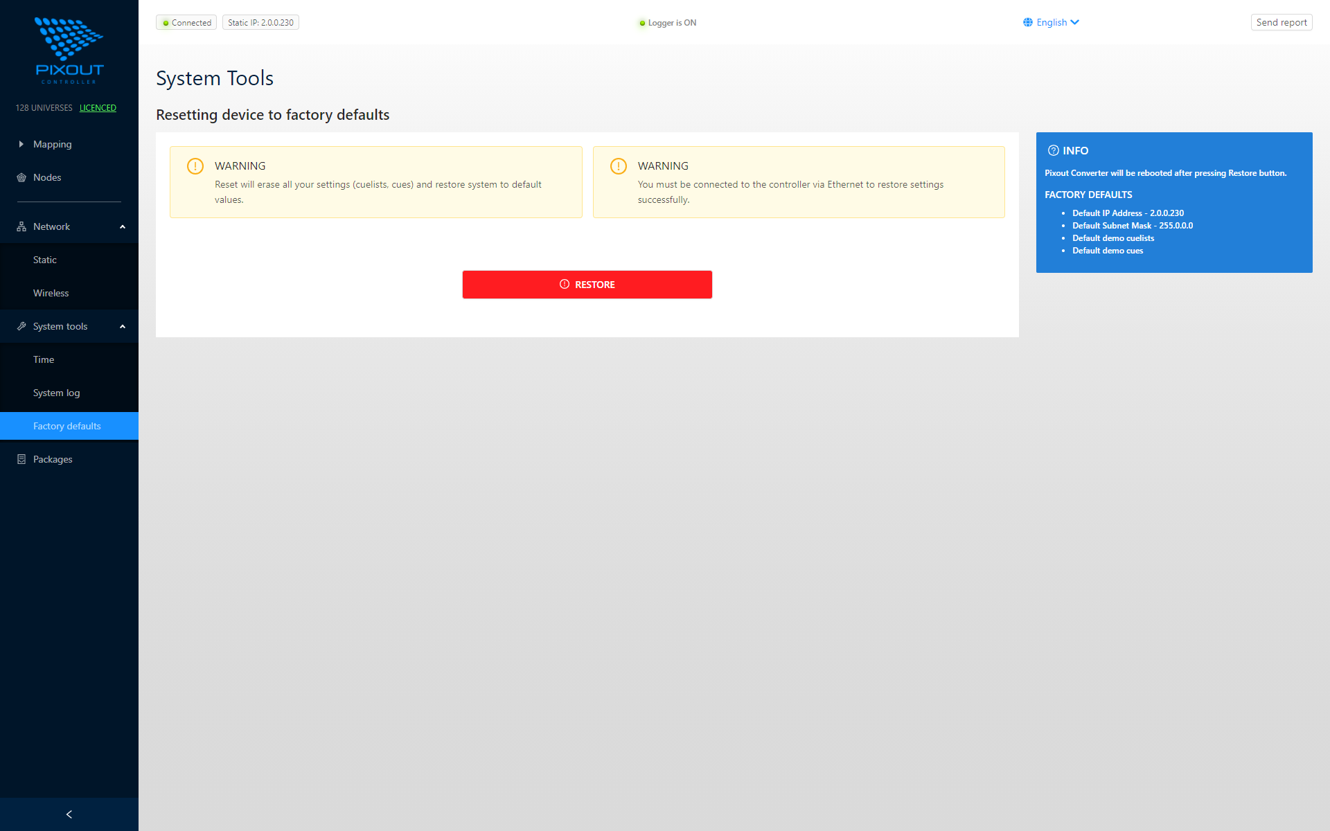Open the Static network page
The image size is (1330, 831).
[45, 260]
